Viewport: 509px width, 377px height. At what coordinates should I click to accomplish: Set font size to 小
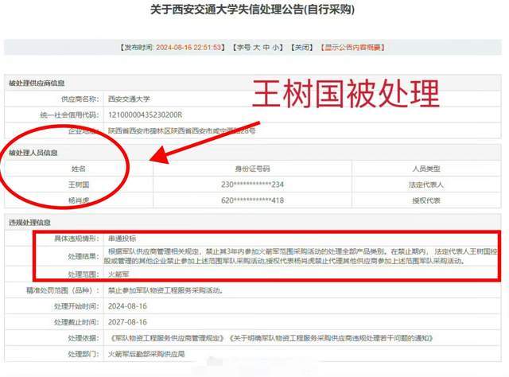click(276, 48)
